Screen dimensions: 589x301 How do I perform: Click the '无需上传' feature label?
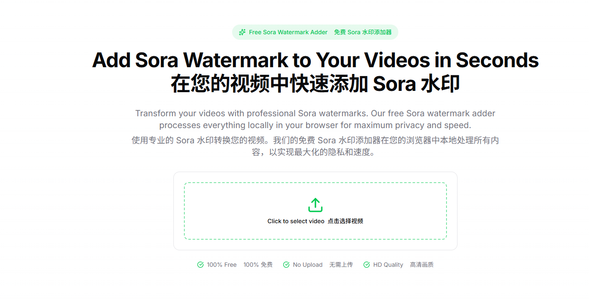(x=341, y=265)
